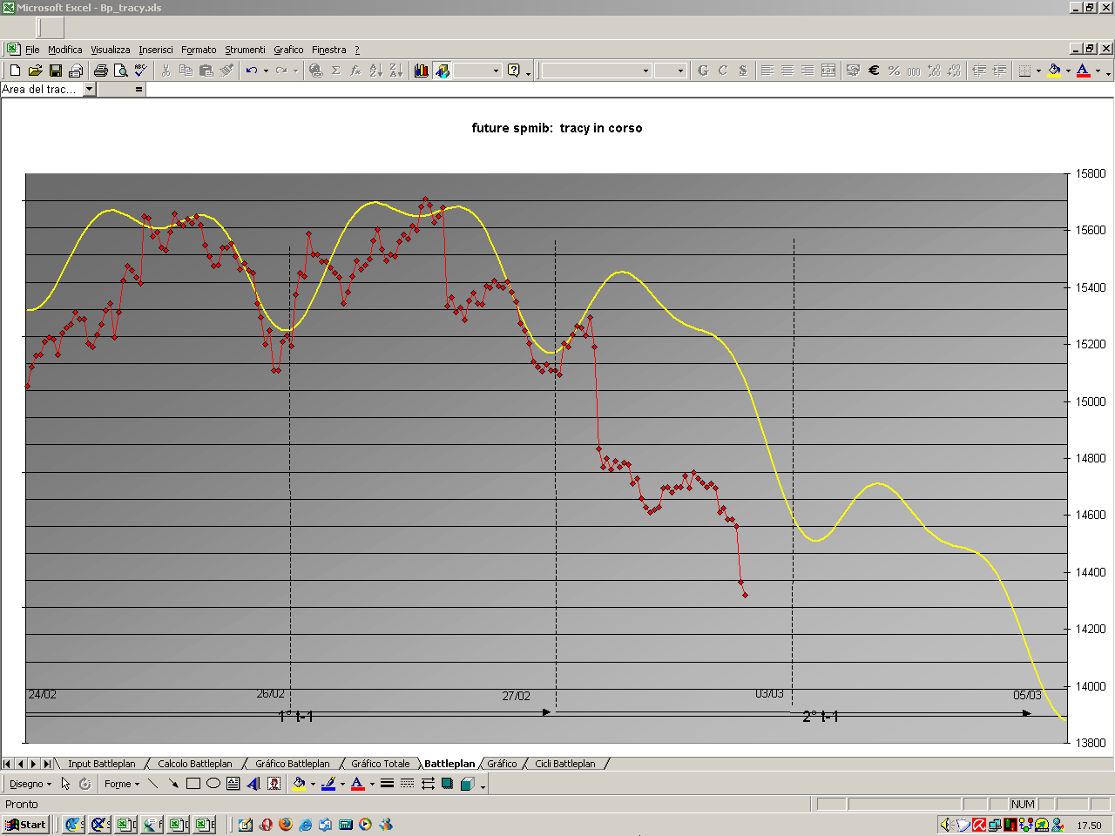Toggle the Drawing toolbar icon

(x=442, y=71)
